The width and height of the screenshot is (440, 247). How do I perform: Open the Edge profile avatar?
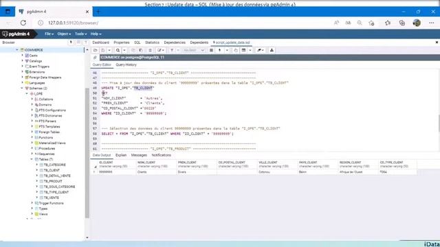[417, 23]
